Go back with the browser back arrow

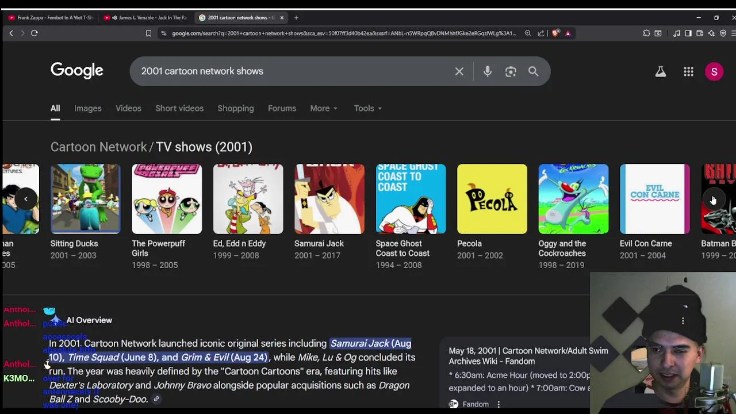click(11, 33)
